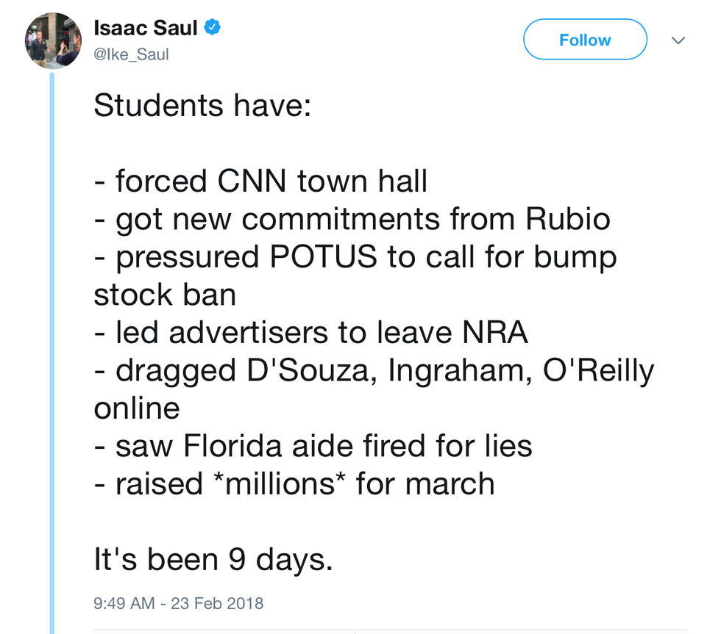The width and height of the screenshot is (721, 634).
Task: Click the starred *millions* word
Action: tap(285, 484)
